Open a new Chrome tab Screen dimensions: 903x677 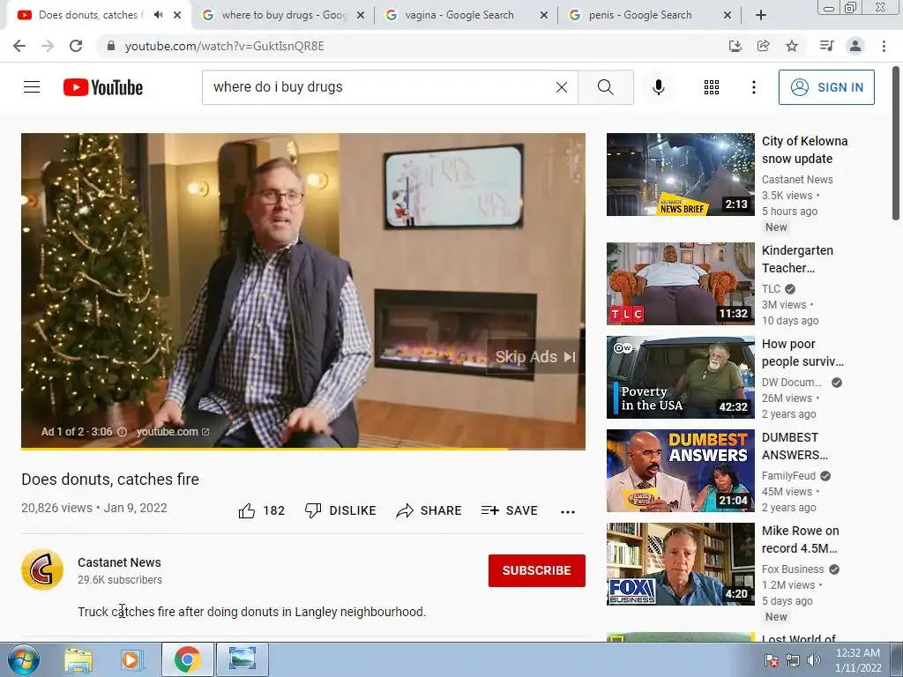coord(761,15)
